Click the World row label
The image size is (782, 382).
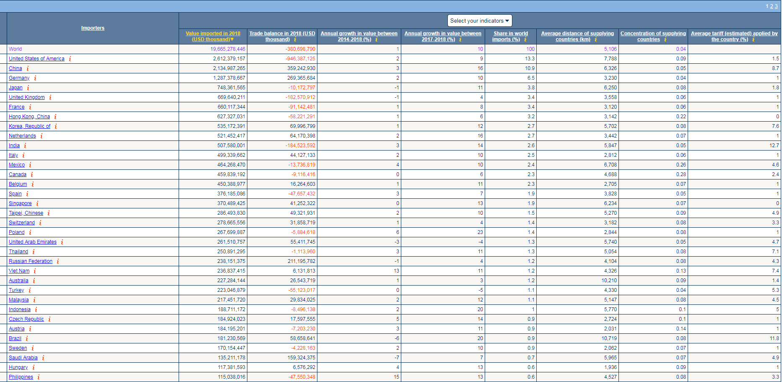[16, 49]
